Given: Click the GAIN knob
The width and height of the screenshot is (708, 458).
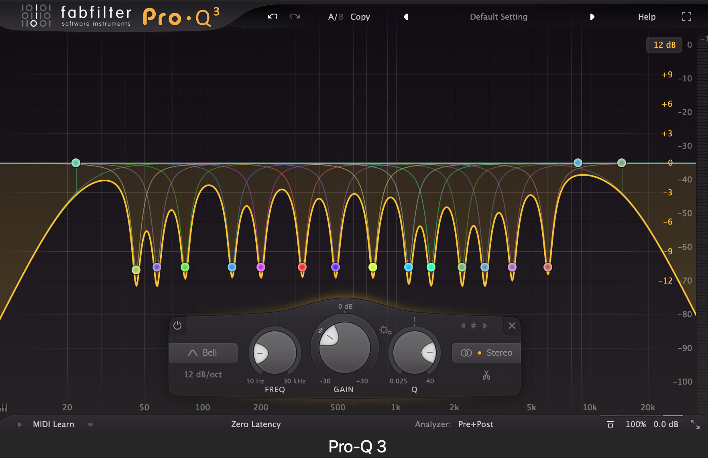Looking at the screenshot, I should click(344, 347).
